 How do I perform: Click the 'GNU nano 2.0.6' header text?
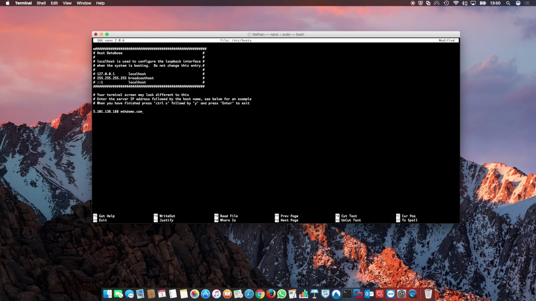111,41
